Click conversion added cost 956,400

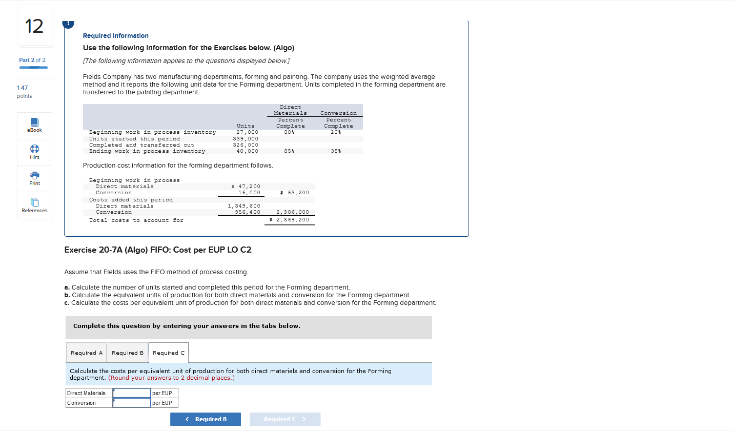(248, 212)
